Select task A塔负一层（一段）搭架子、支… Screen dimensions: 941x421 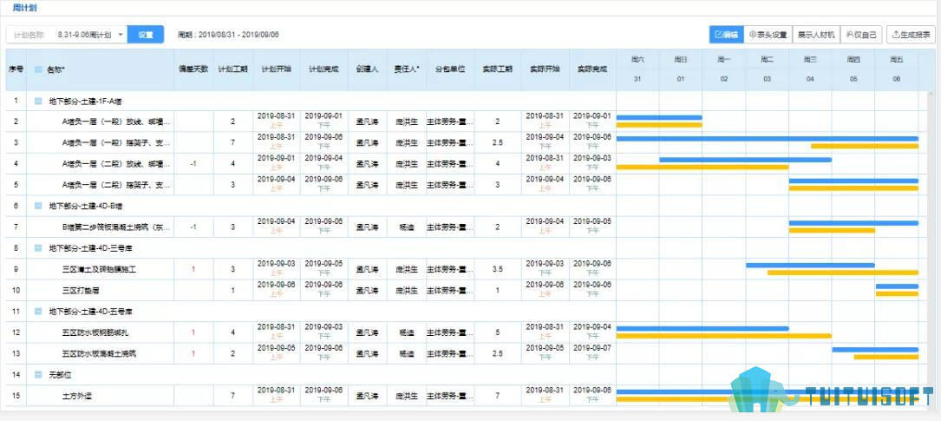coord(116,142)
